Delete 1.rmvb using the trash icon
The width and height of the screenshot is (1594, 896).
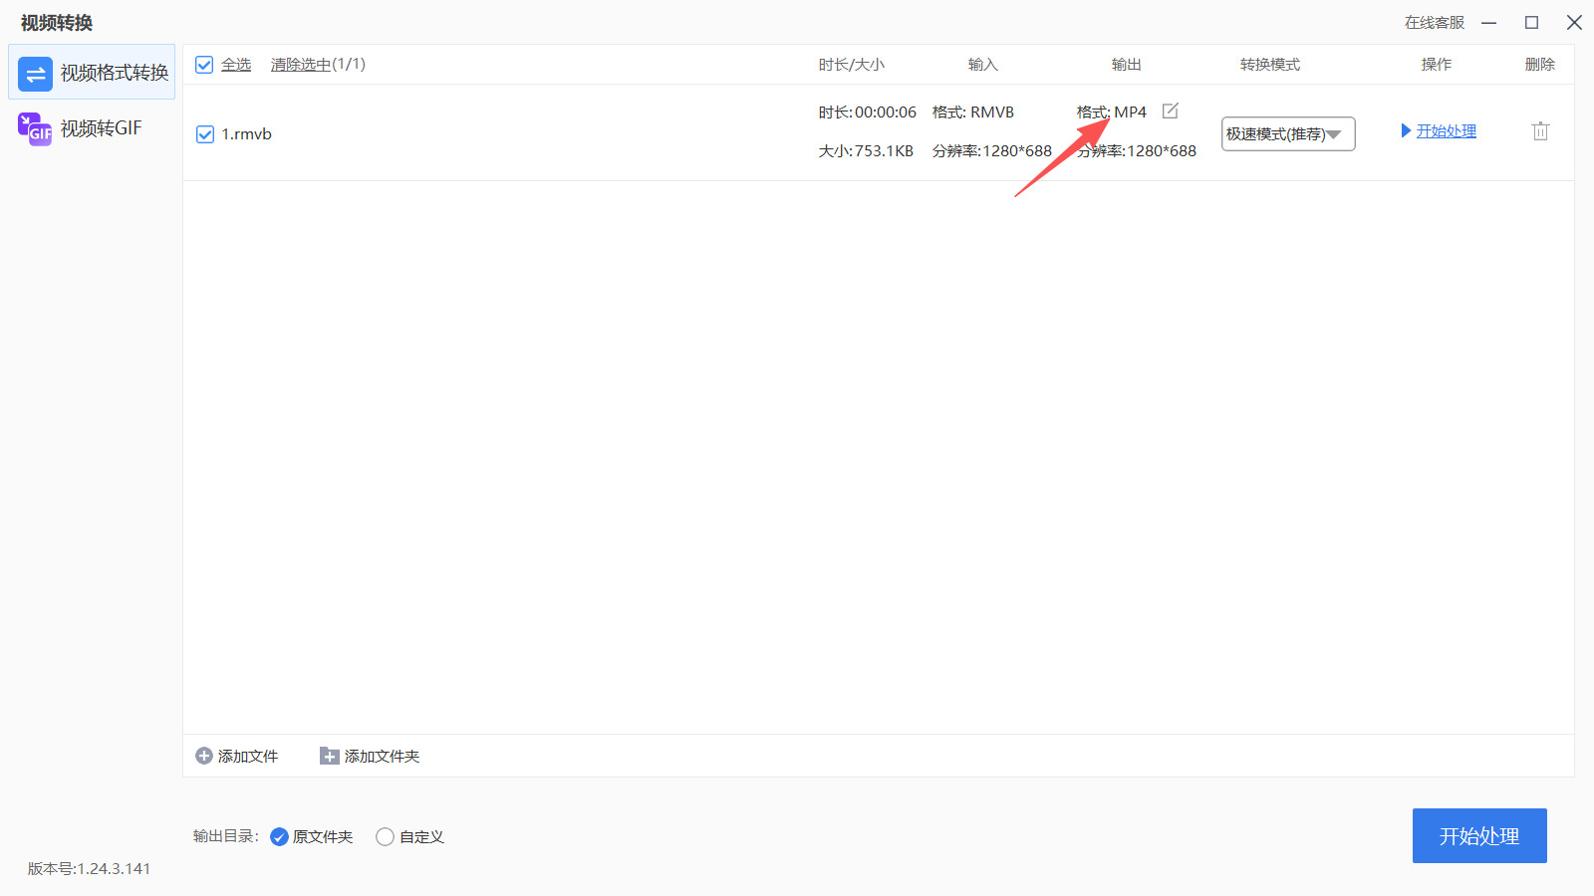tap(1540, 130)
